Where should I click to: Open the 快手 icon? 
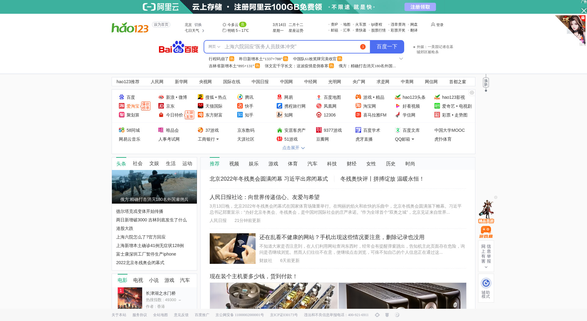(240, 106)
